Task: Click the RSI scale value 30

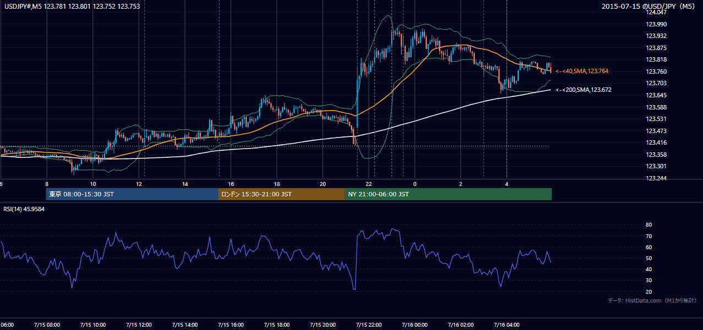Action: 649,280
